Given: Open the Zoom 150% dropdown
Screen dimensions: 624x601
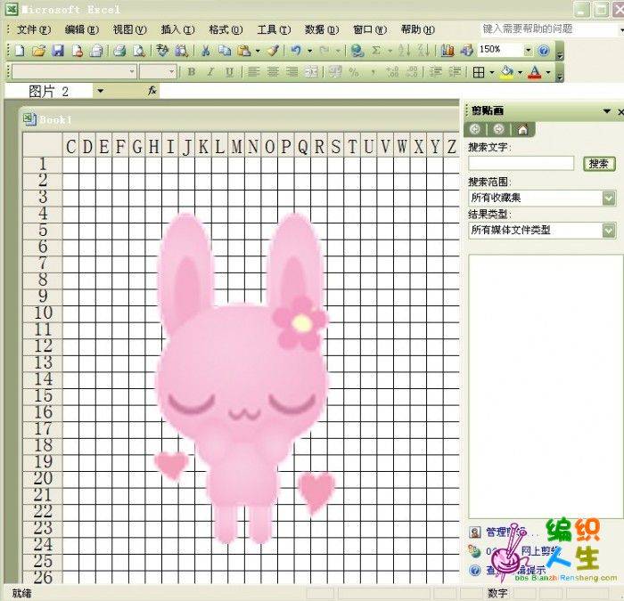Looking at the screenshot, I should pos(528,51).
